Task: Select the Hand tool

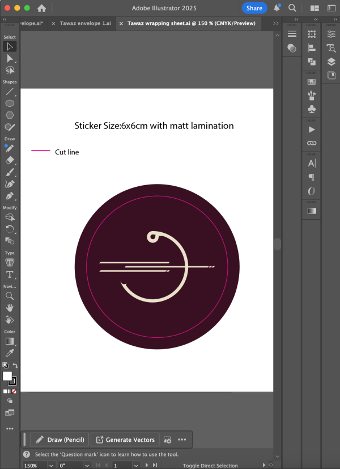Action: click(10, 307)
